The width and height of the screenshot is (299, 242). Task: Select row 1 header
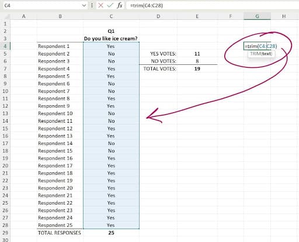coord(5,24)
